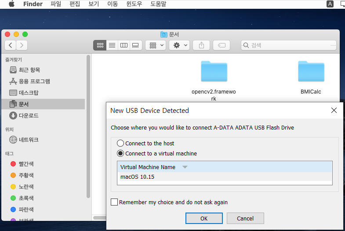Click the Finder share icon
This screenshot has height=231, width=345.
point(201,45)
